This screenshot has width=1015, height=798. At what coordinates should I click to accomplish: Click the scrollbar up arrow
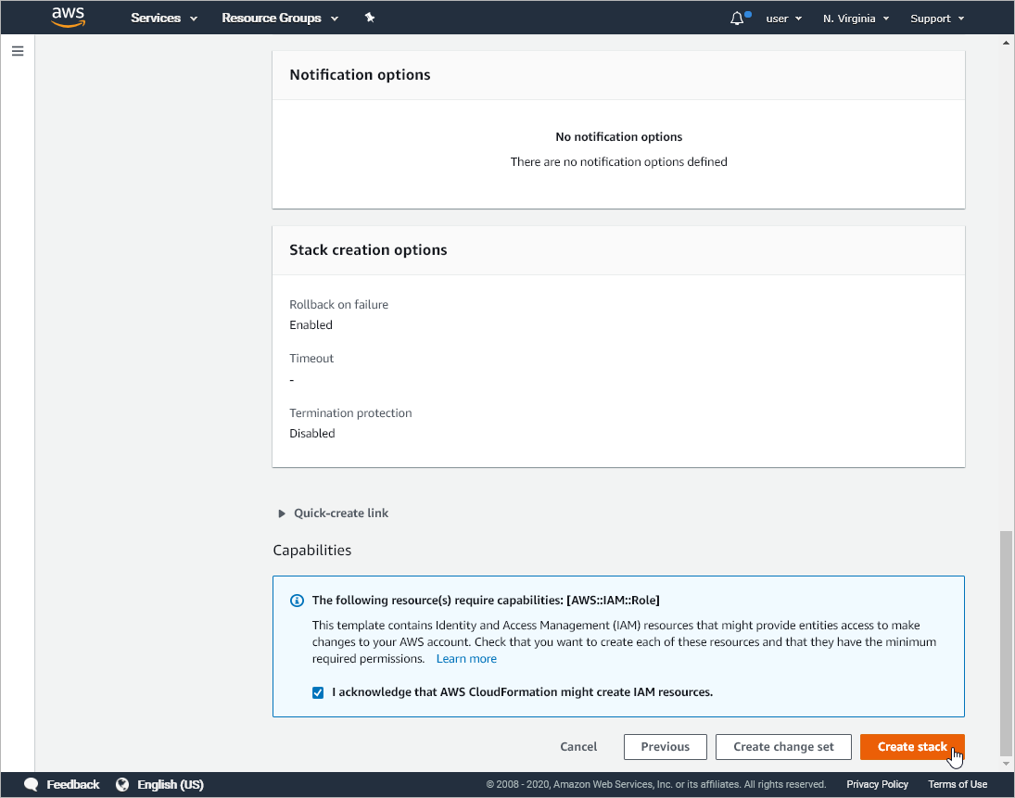point(1006,43)
